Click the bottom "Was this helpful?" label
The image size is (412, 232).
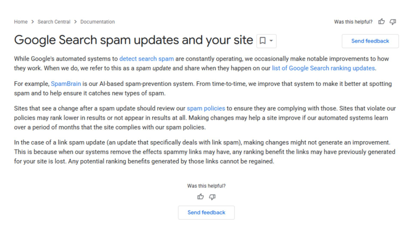pos(206,186)
